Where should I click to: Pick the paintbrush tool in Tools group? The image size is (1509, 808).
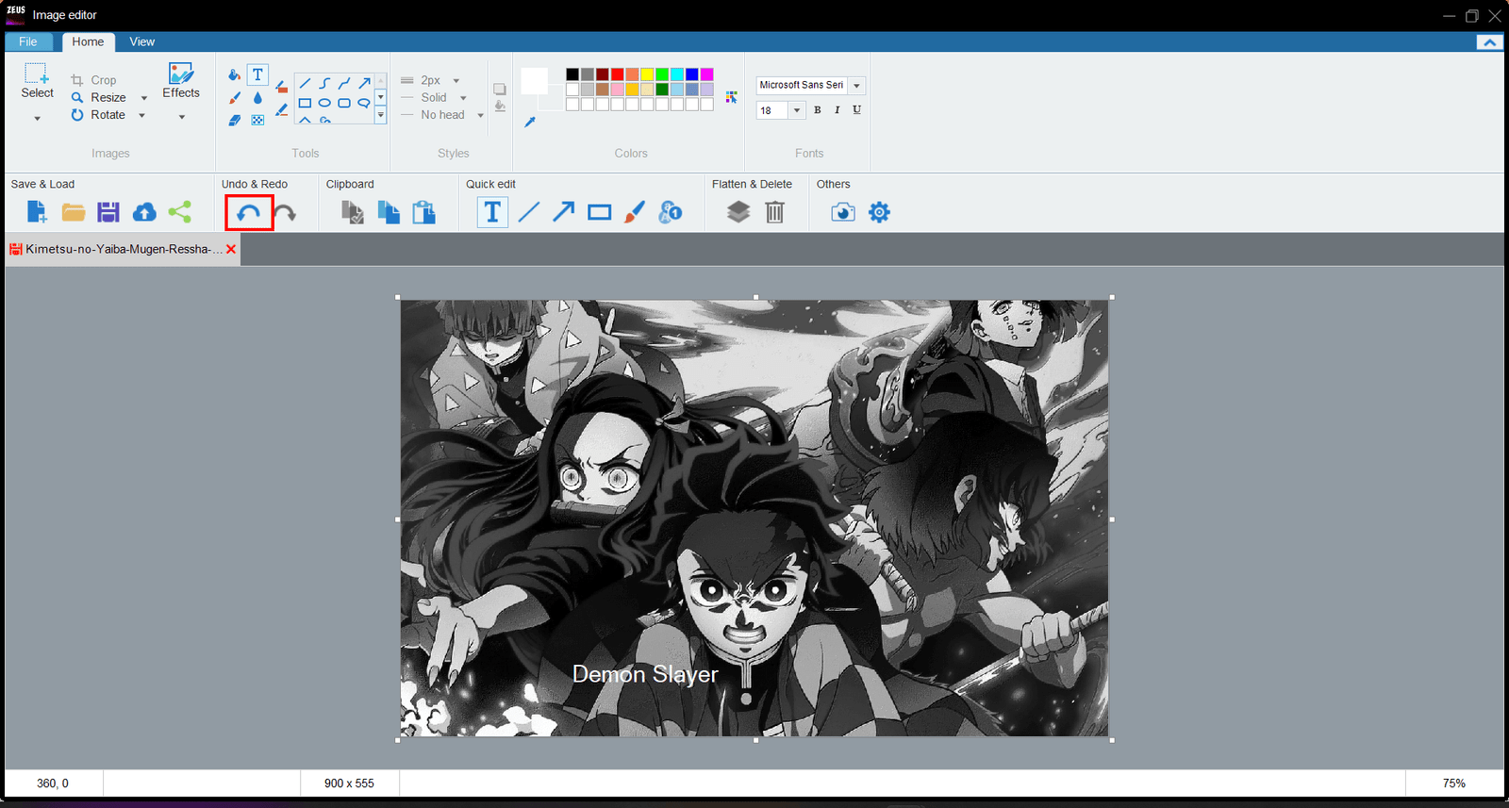coord(235,98)
